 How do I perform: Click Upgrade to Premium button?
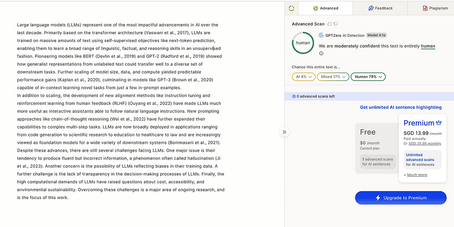(401, 198)
